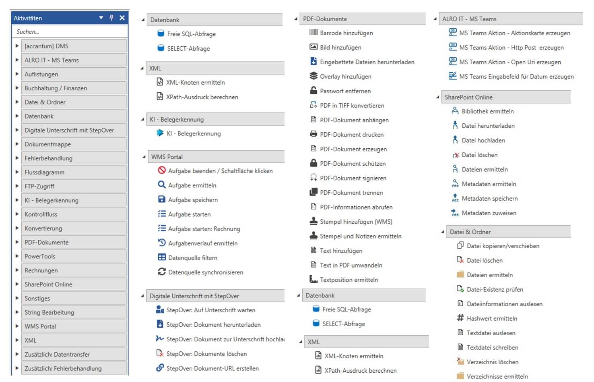Click the Textposition ermitteln ruler icon
Image resolution: width=594 pixels, height=382 pixels.
[x=313, y=279]
